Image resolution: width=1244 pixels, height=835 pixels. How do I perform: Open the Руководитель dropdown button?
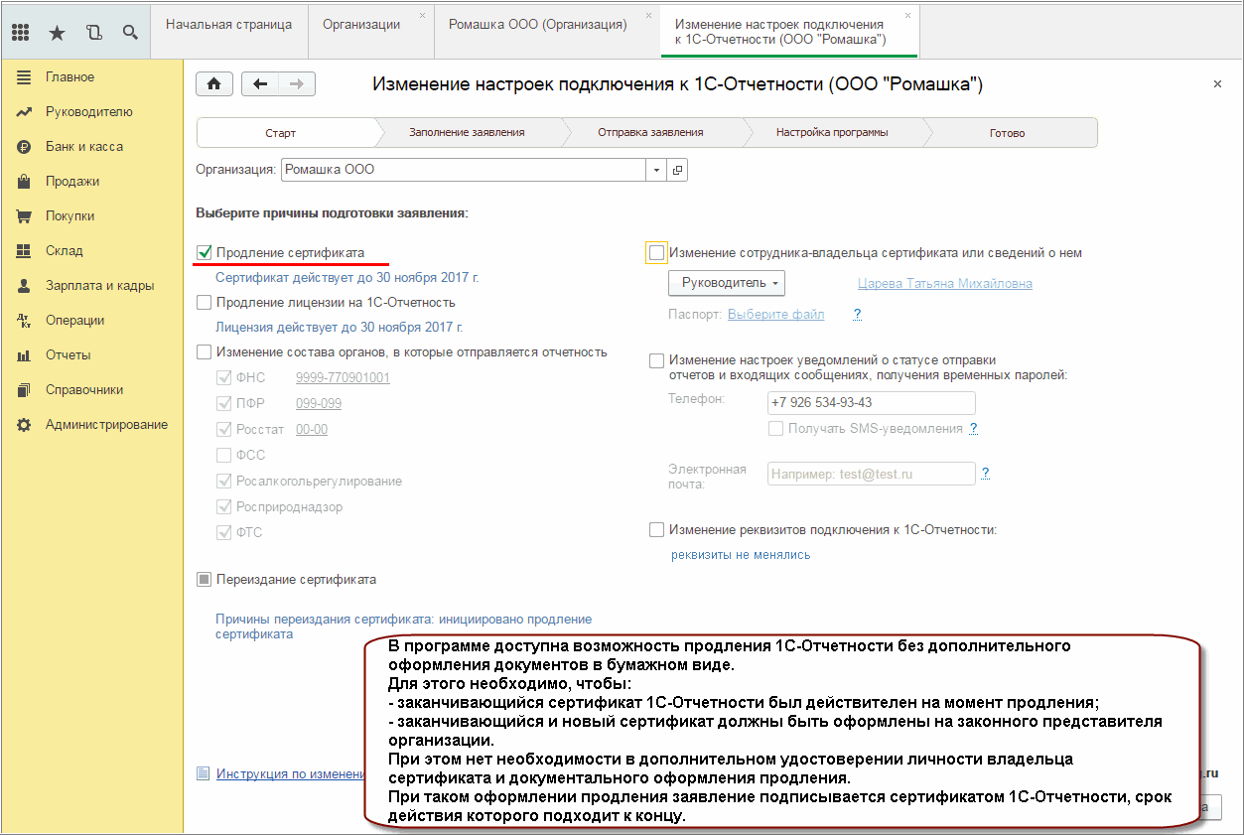(x=728, y=283)
